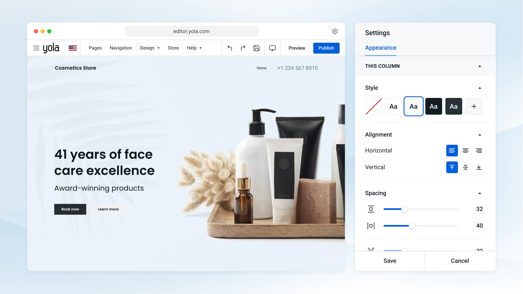Open the Help dropdown menu
This screenshot has width=523, height=294.
click(x=194, y=48)
